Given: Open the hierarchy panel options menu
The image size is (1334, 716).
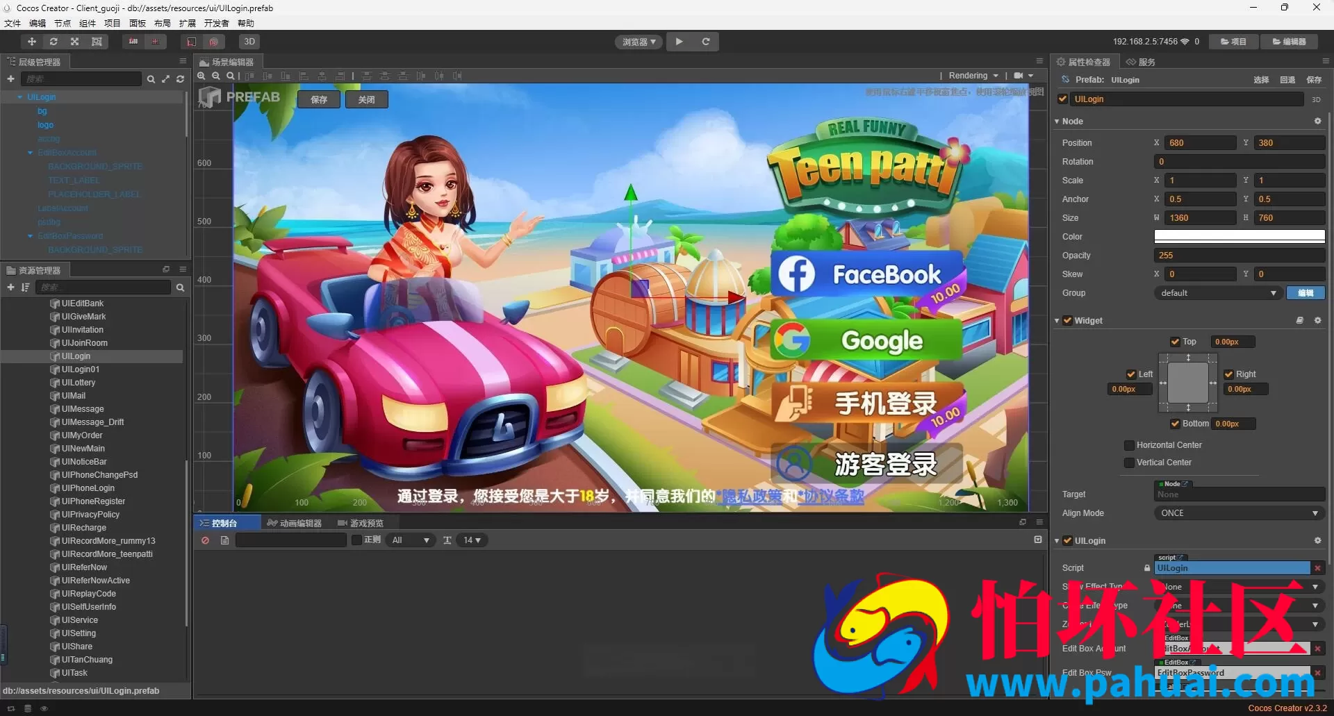Looking at the screenshot, I should (183, 61).
